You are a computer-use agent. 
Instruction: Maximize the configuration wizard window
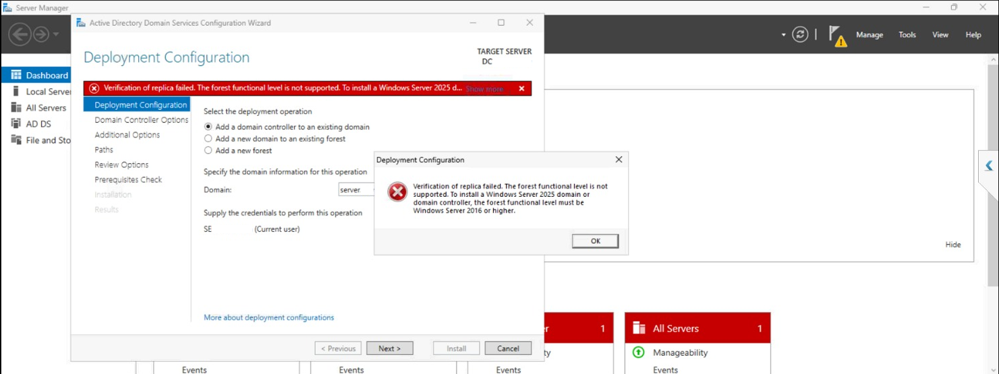pos(501,22)
